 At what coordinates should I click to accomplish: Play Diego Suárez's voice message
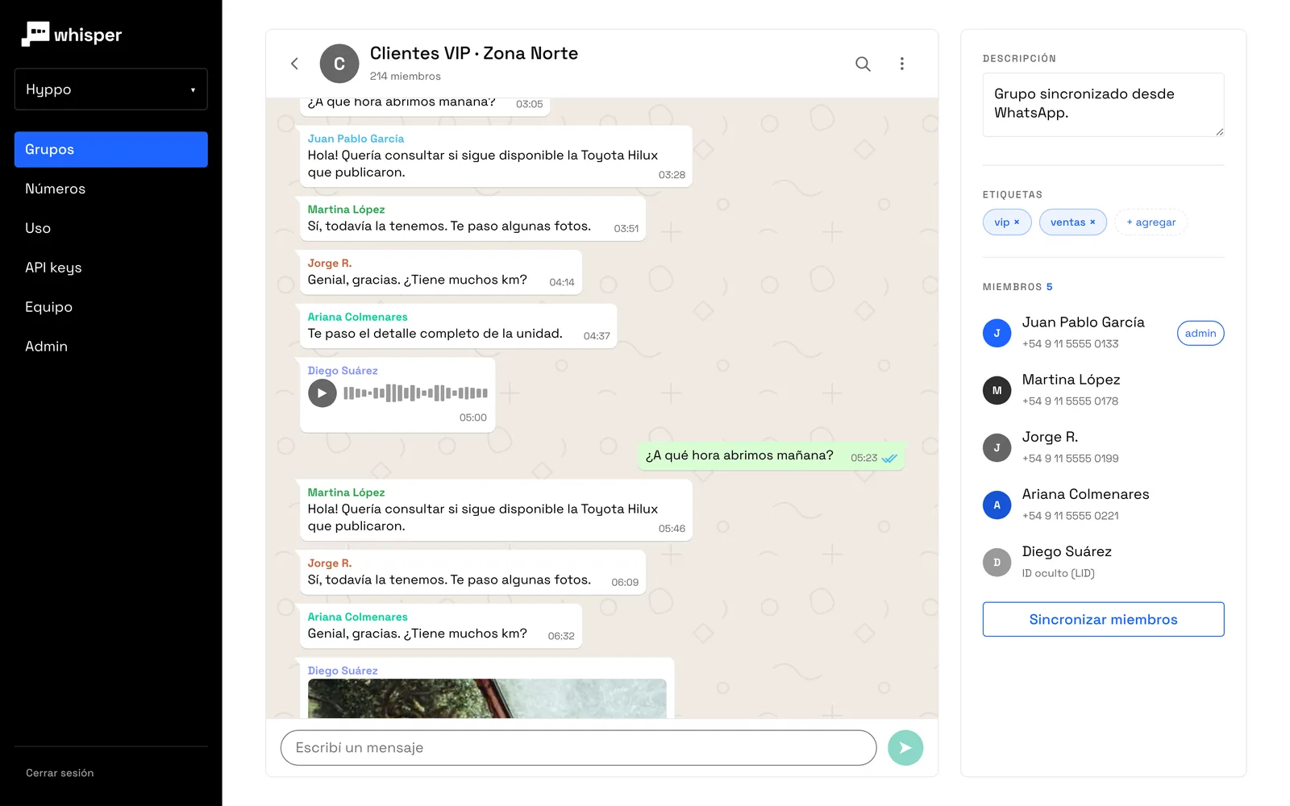click(x=322, y=393)
